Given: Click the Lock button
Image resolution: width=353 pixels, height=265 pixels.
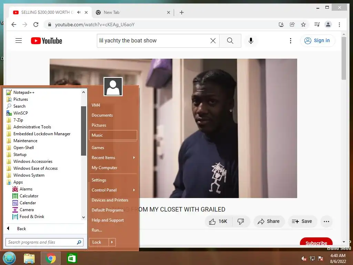Looking at the screenshot, I should point(99,242).
